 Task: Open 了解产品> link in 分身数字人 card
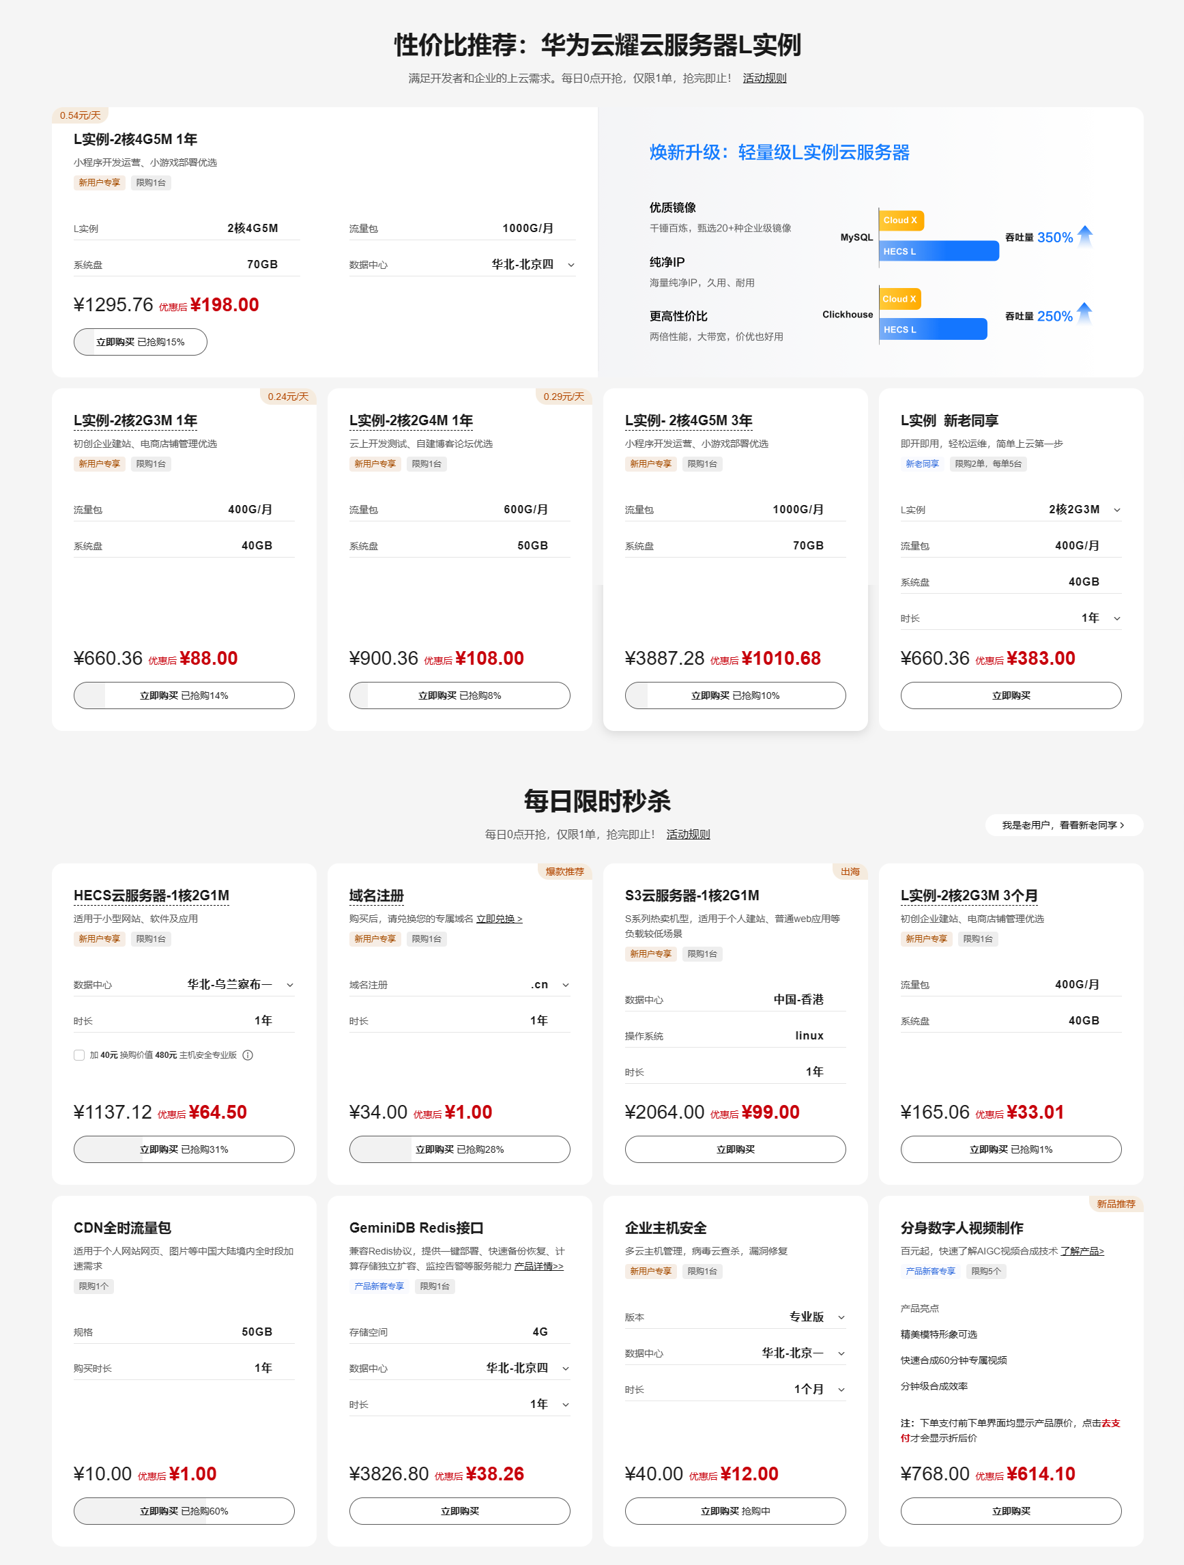[x=1082, y=1251]
